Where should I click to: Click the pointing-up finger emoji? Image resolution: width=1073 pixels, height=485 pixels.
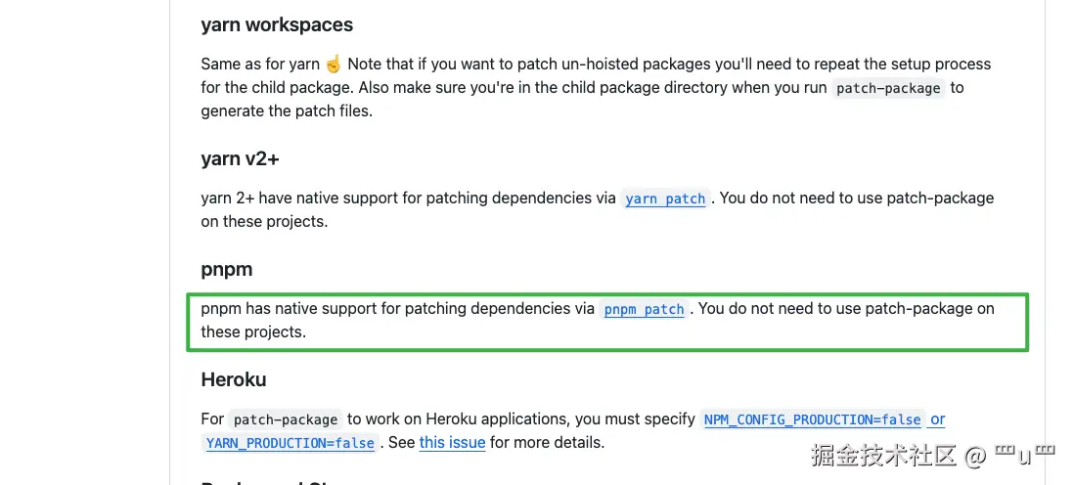(334, 64)
